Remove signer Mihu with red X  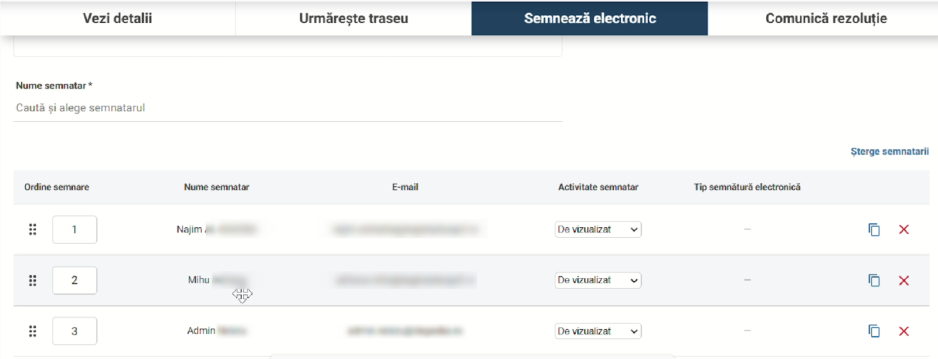(904, 281)
